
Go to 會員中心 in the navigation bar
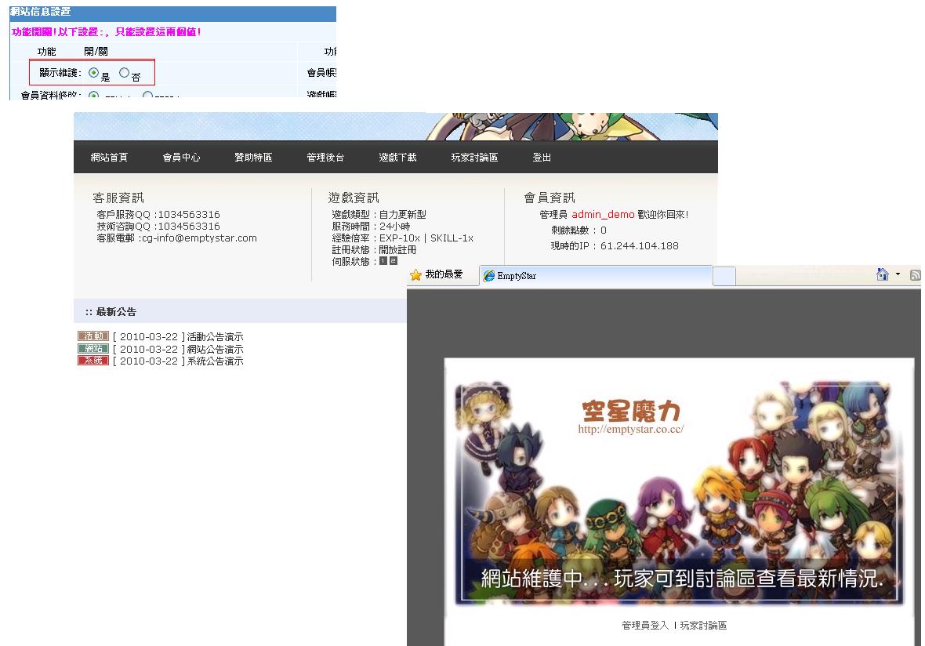[181, 158]
